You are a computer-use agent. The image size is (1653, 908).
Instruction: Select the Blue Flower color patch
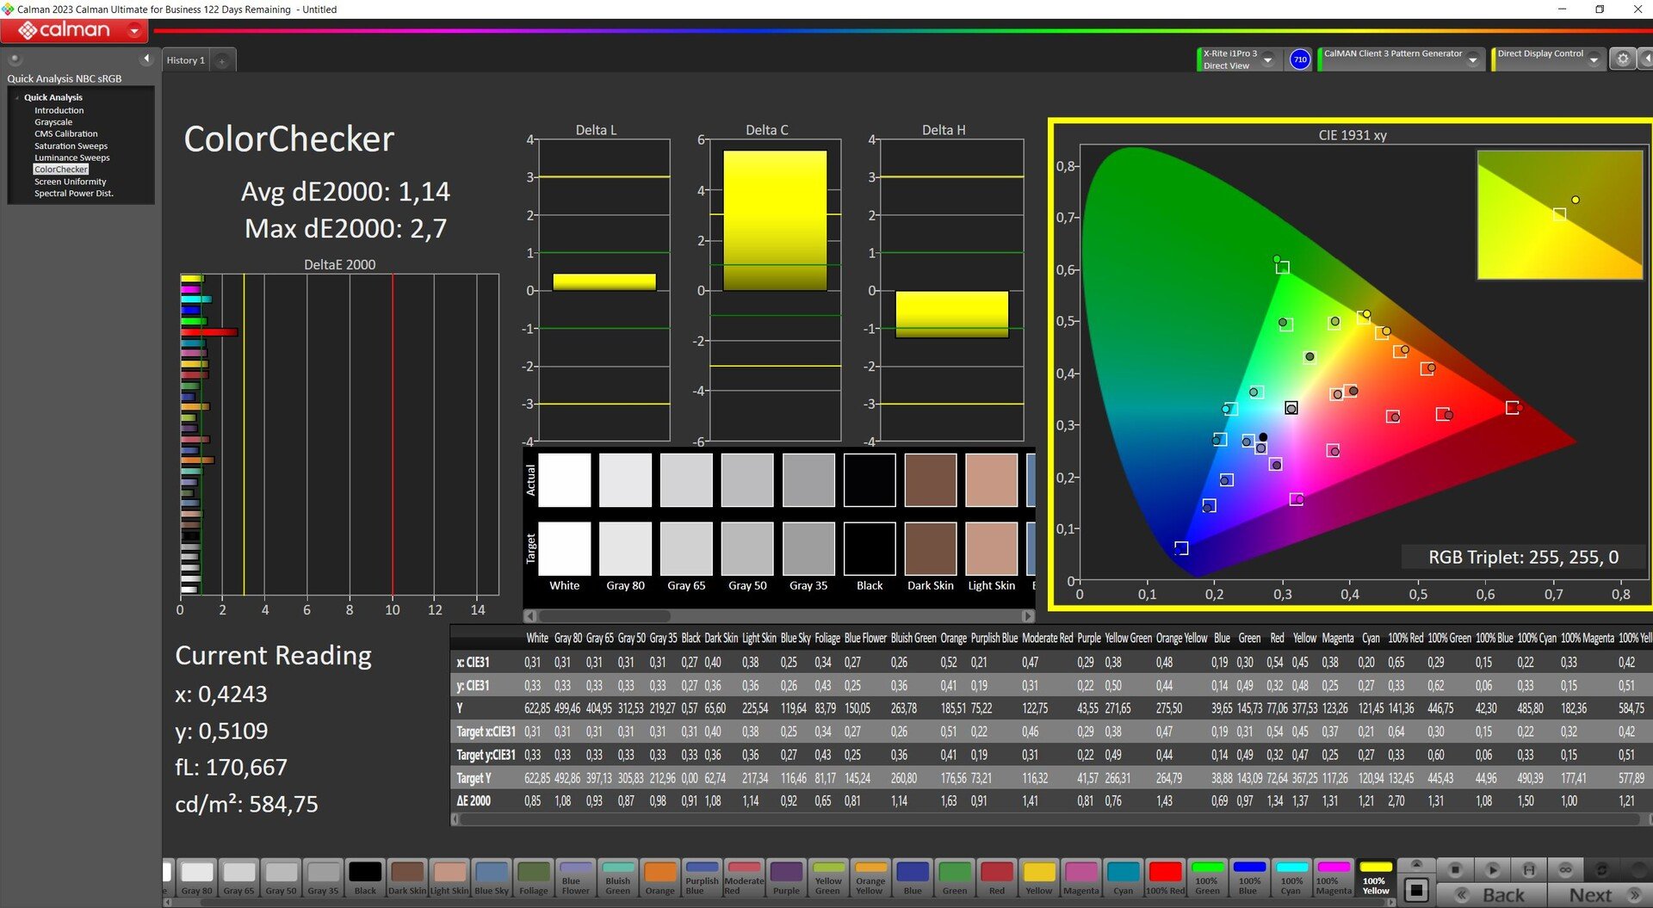575,878
